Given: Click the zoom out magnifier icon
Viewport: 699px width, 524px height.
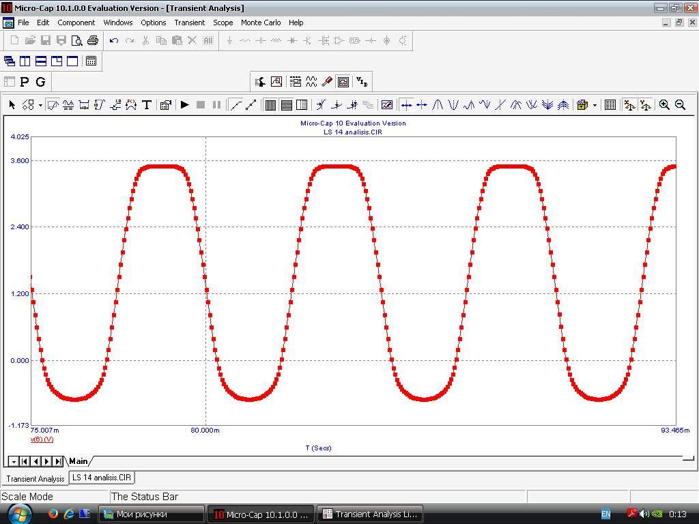Looking at the screenshot, I should 680,105.
